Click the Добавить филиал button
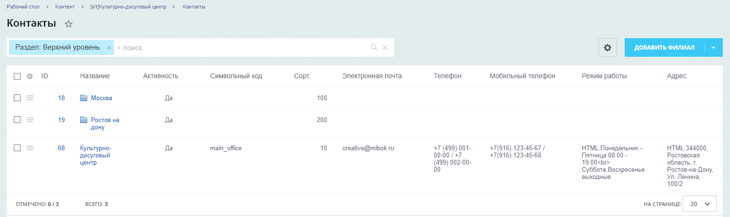The width and height of the screenshot is (730, 217). (665, 48)
